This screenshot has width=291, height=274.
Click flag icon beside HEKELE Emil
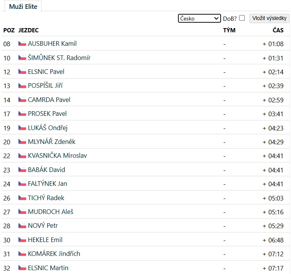tap(22, 240)
